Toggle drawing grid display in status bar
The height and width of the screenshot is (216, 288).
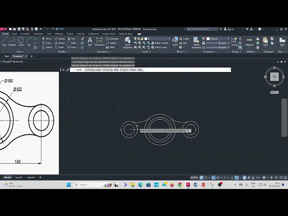[201, 178]
